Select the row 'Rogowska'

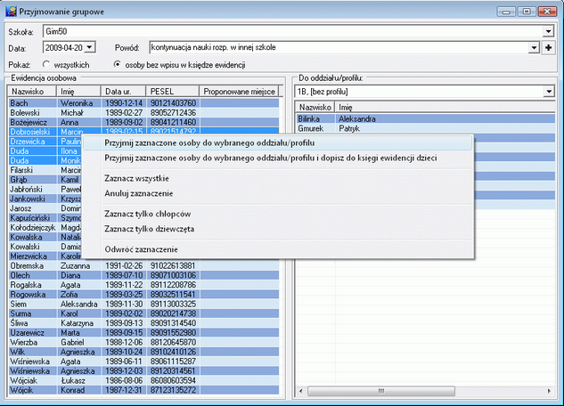pyautogui.click(x=143, y=295)
